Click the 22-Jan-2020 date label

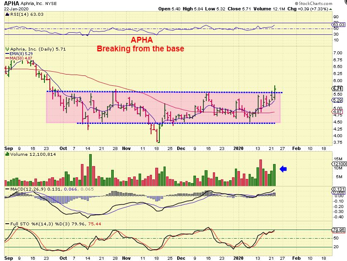click(x=16, y=9)
